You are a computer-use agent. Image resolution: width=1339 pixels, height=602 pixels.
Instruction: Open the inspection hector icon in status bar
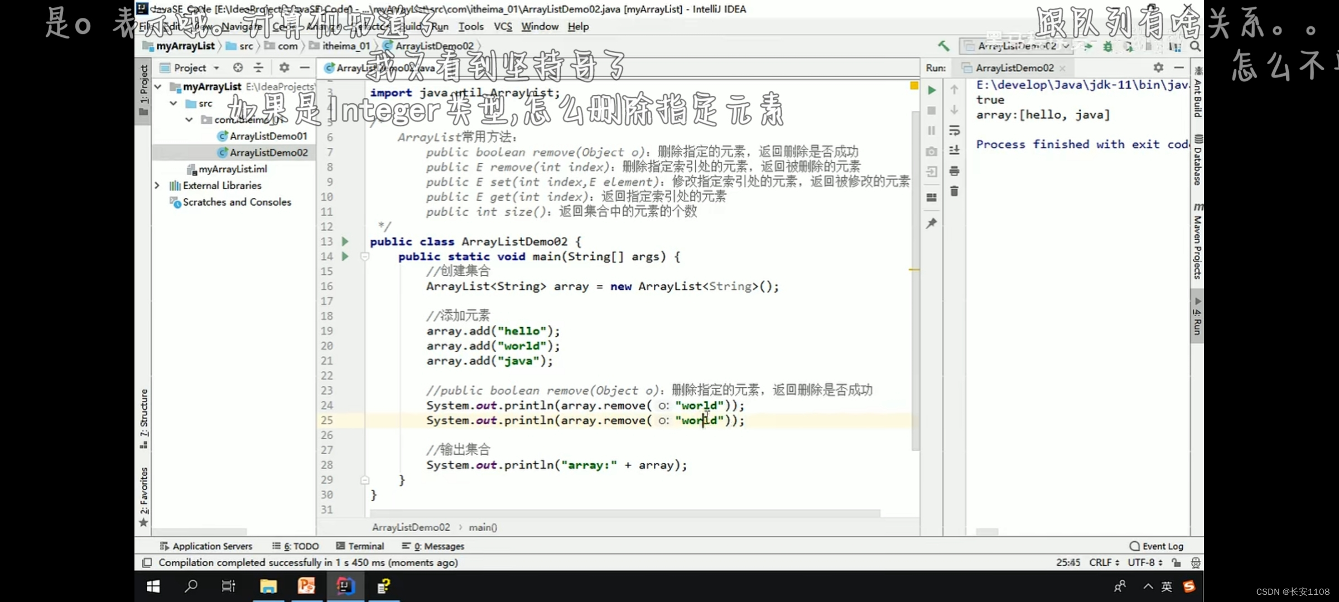1195,563
